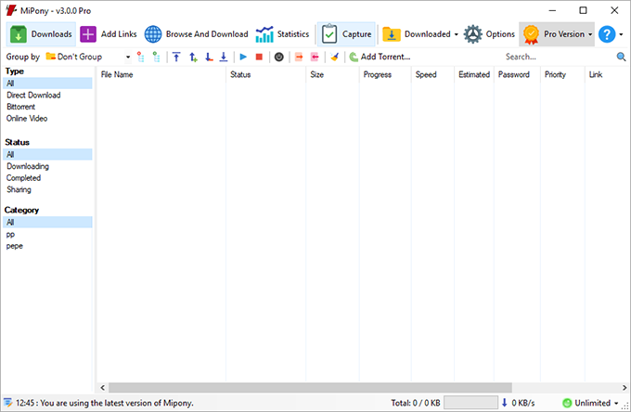Image resolution: width=631 pixels, height=412 pixels.
Task: Click the pink left-arrow icon
Action: pyautogui.click(x=315, y=57)
